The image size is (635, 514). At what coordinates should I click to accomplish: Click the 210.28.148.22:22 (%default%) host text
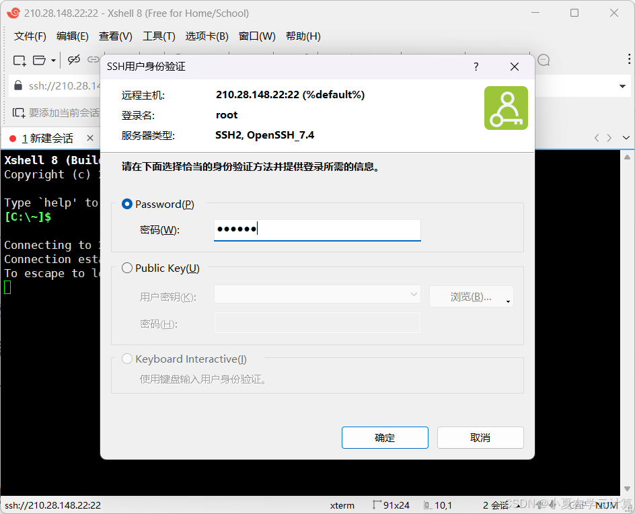(x=290, y=95)
